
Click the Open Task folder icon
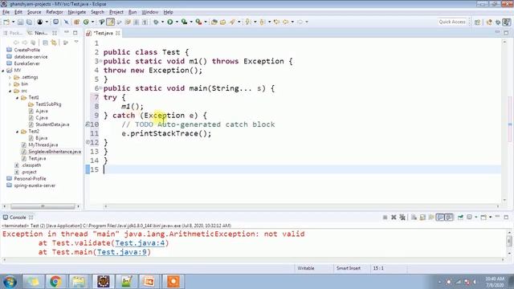point(223,22)
